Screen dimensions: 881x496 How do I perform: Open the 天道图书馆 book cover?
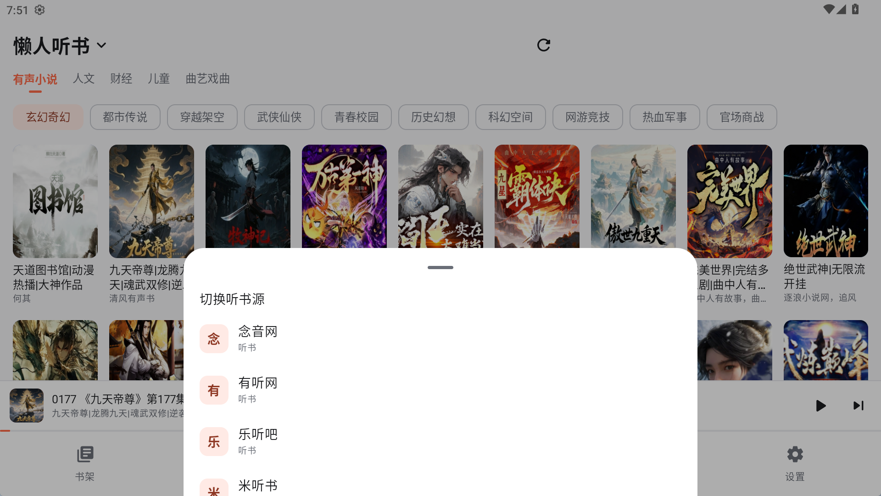click(x=55, y=201)
